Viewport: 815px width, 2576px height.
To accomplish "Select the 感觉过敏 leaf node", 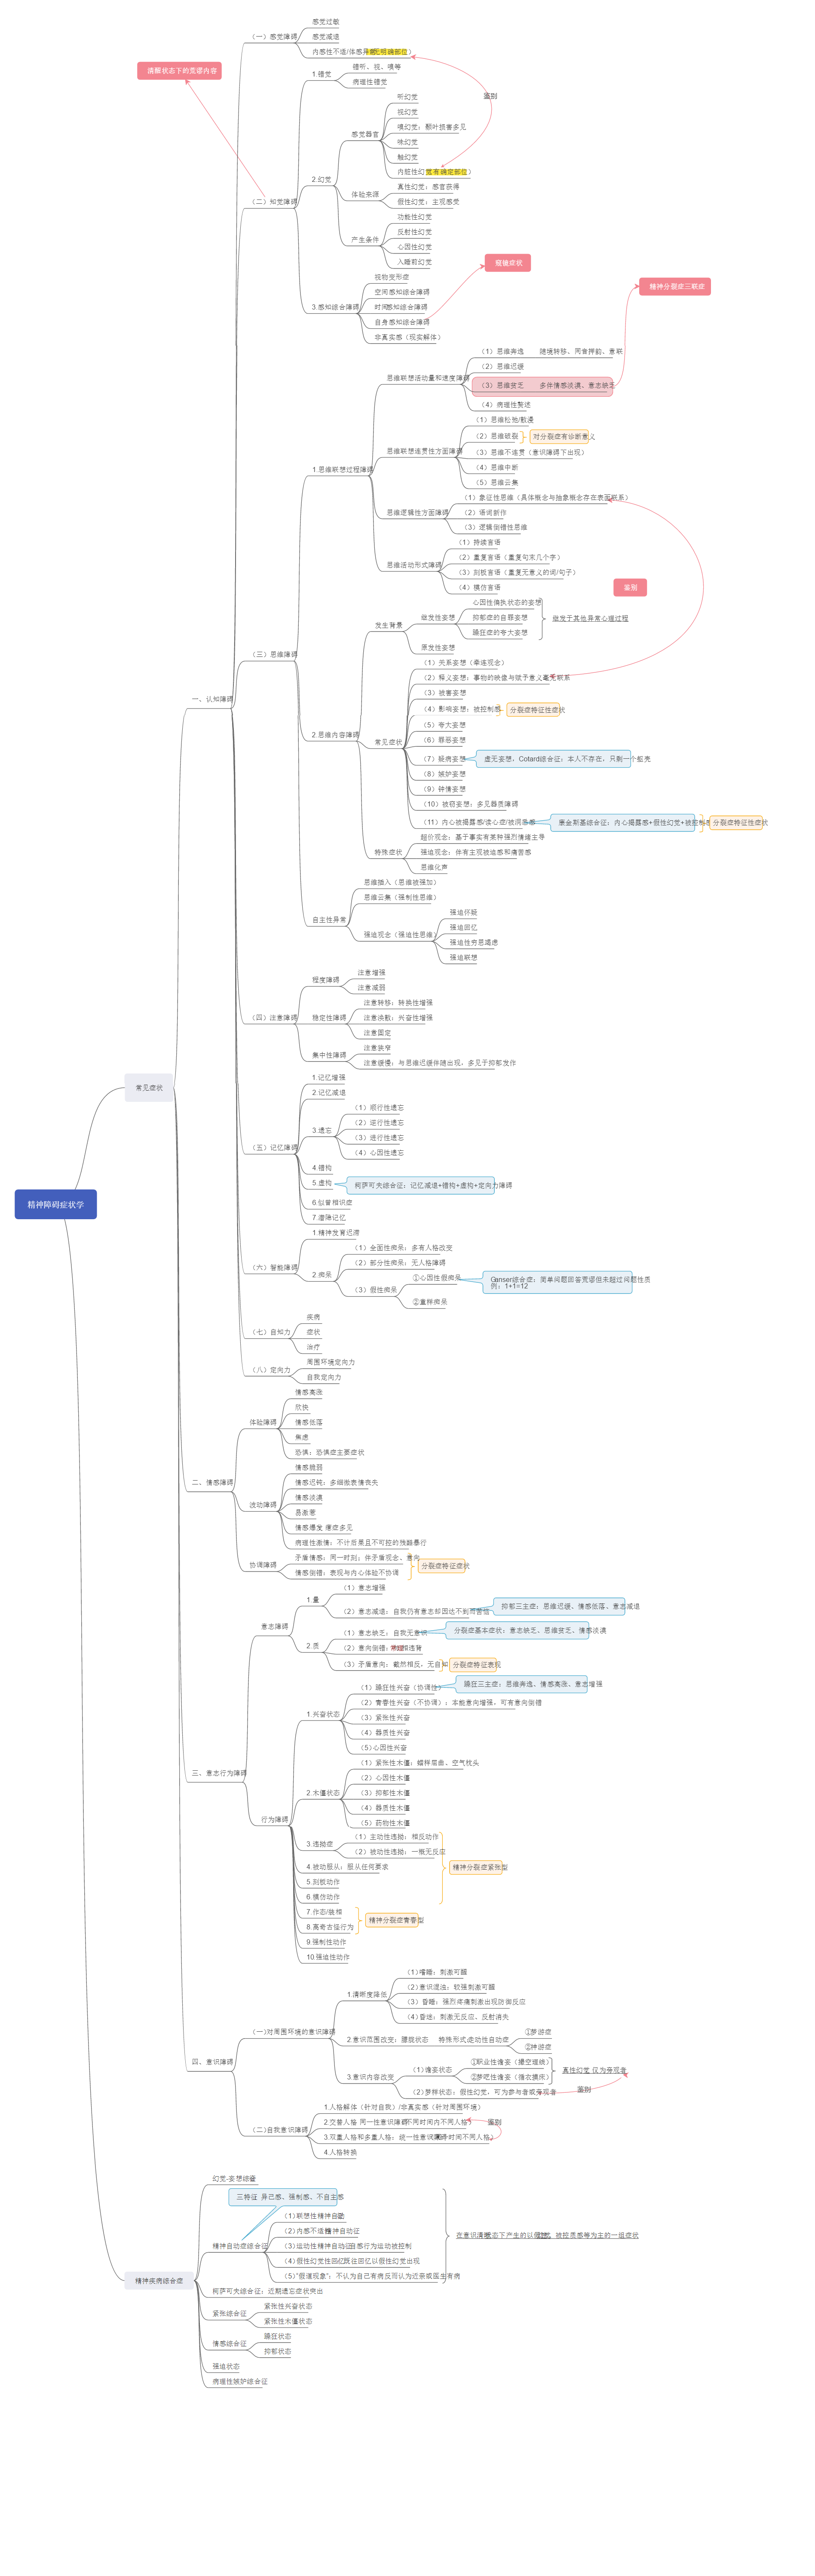I will (x=326, y=21).
